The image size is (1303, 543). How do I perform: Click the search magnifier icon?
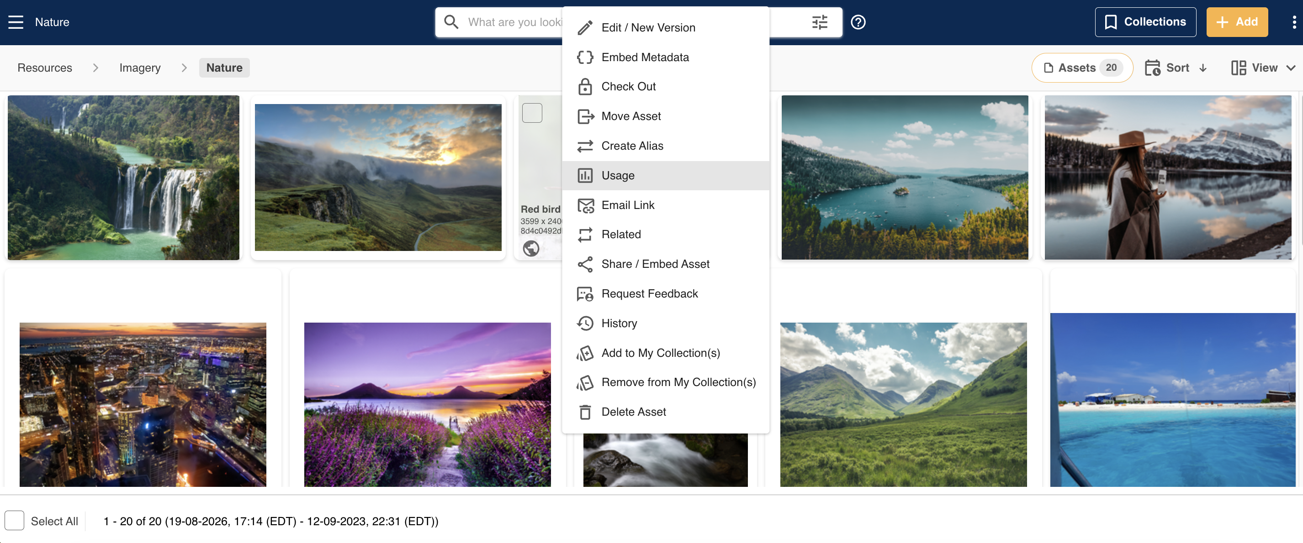click(x=450, y=22)
